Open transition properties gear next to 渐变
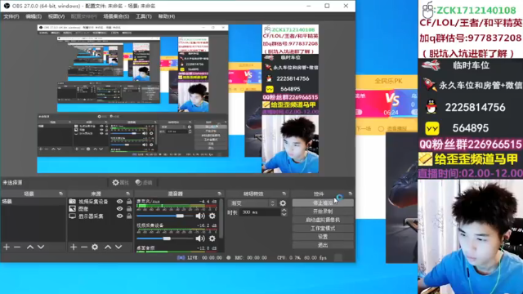The height and width of the screenshot is (294, 523). (283, 203)
